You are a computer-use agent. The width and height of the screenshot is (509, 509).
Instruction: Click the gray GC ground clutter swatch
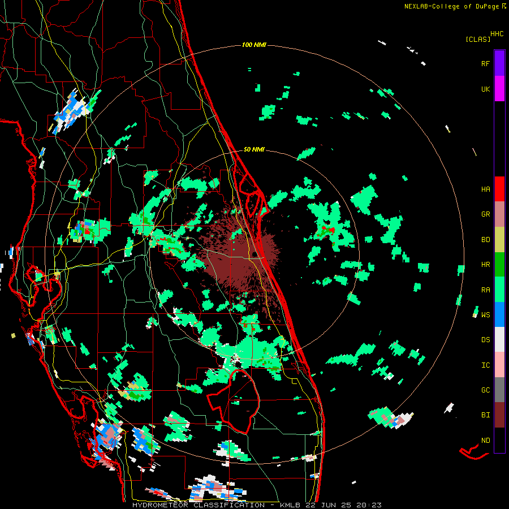click(499, 390)
